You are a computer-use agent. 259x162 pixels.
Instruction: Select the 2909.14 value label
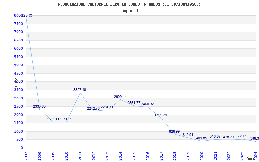point(120,97)
